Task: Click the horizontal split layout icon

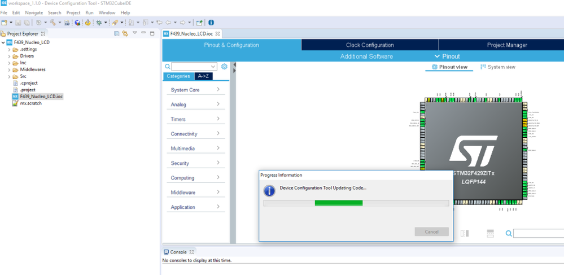Action: (x=490, y=233)
